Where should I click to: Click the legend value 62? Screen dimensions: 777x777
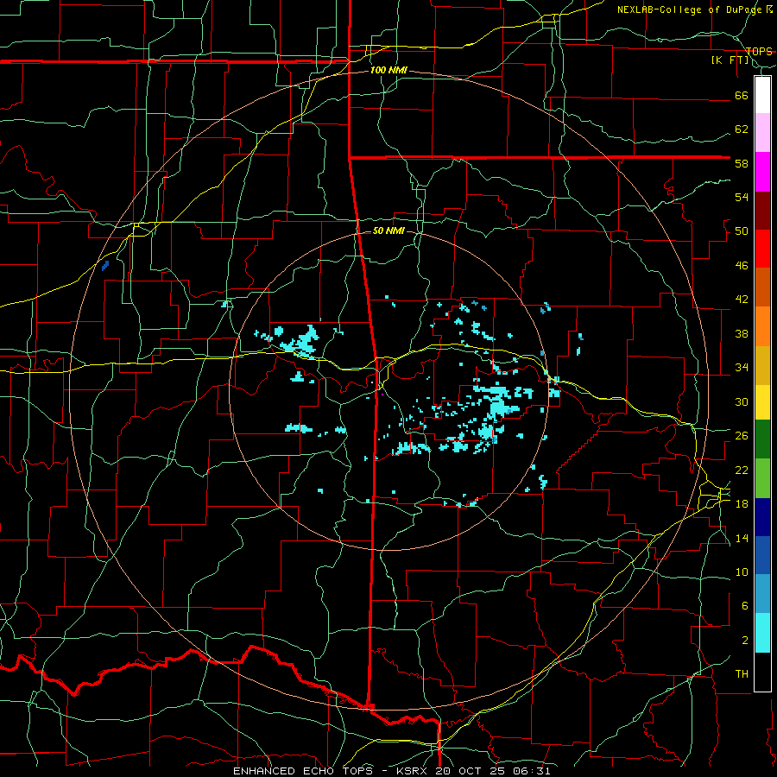click(x=742, y=129)
